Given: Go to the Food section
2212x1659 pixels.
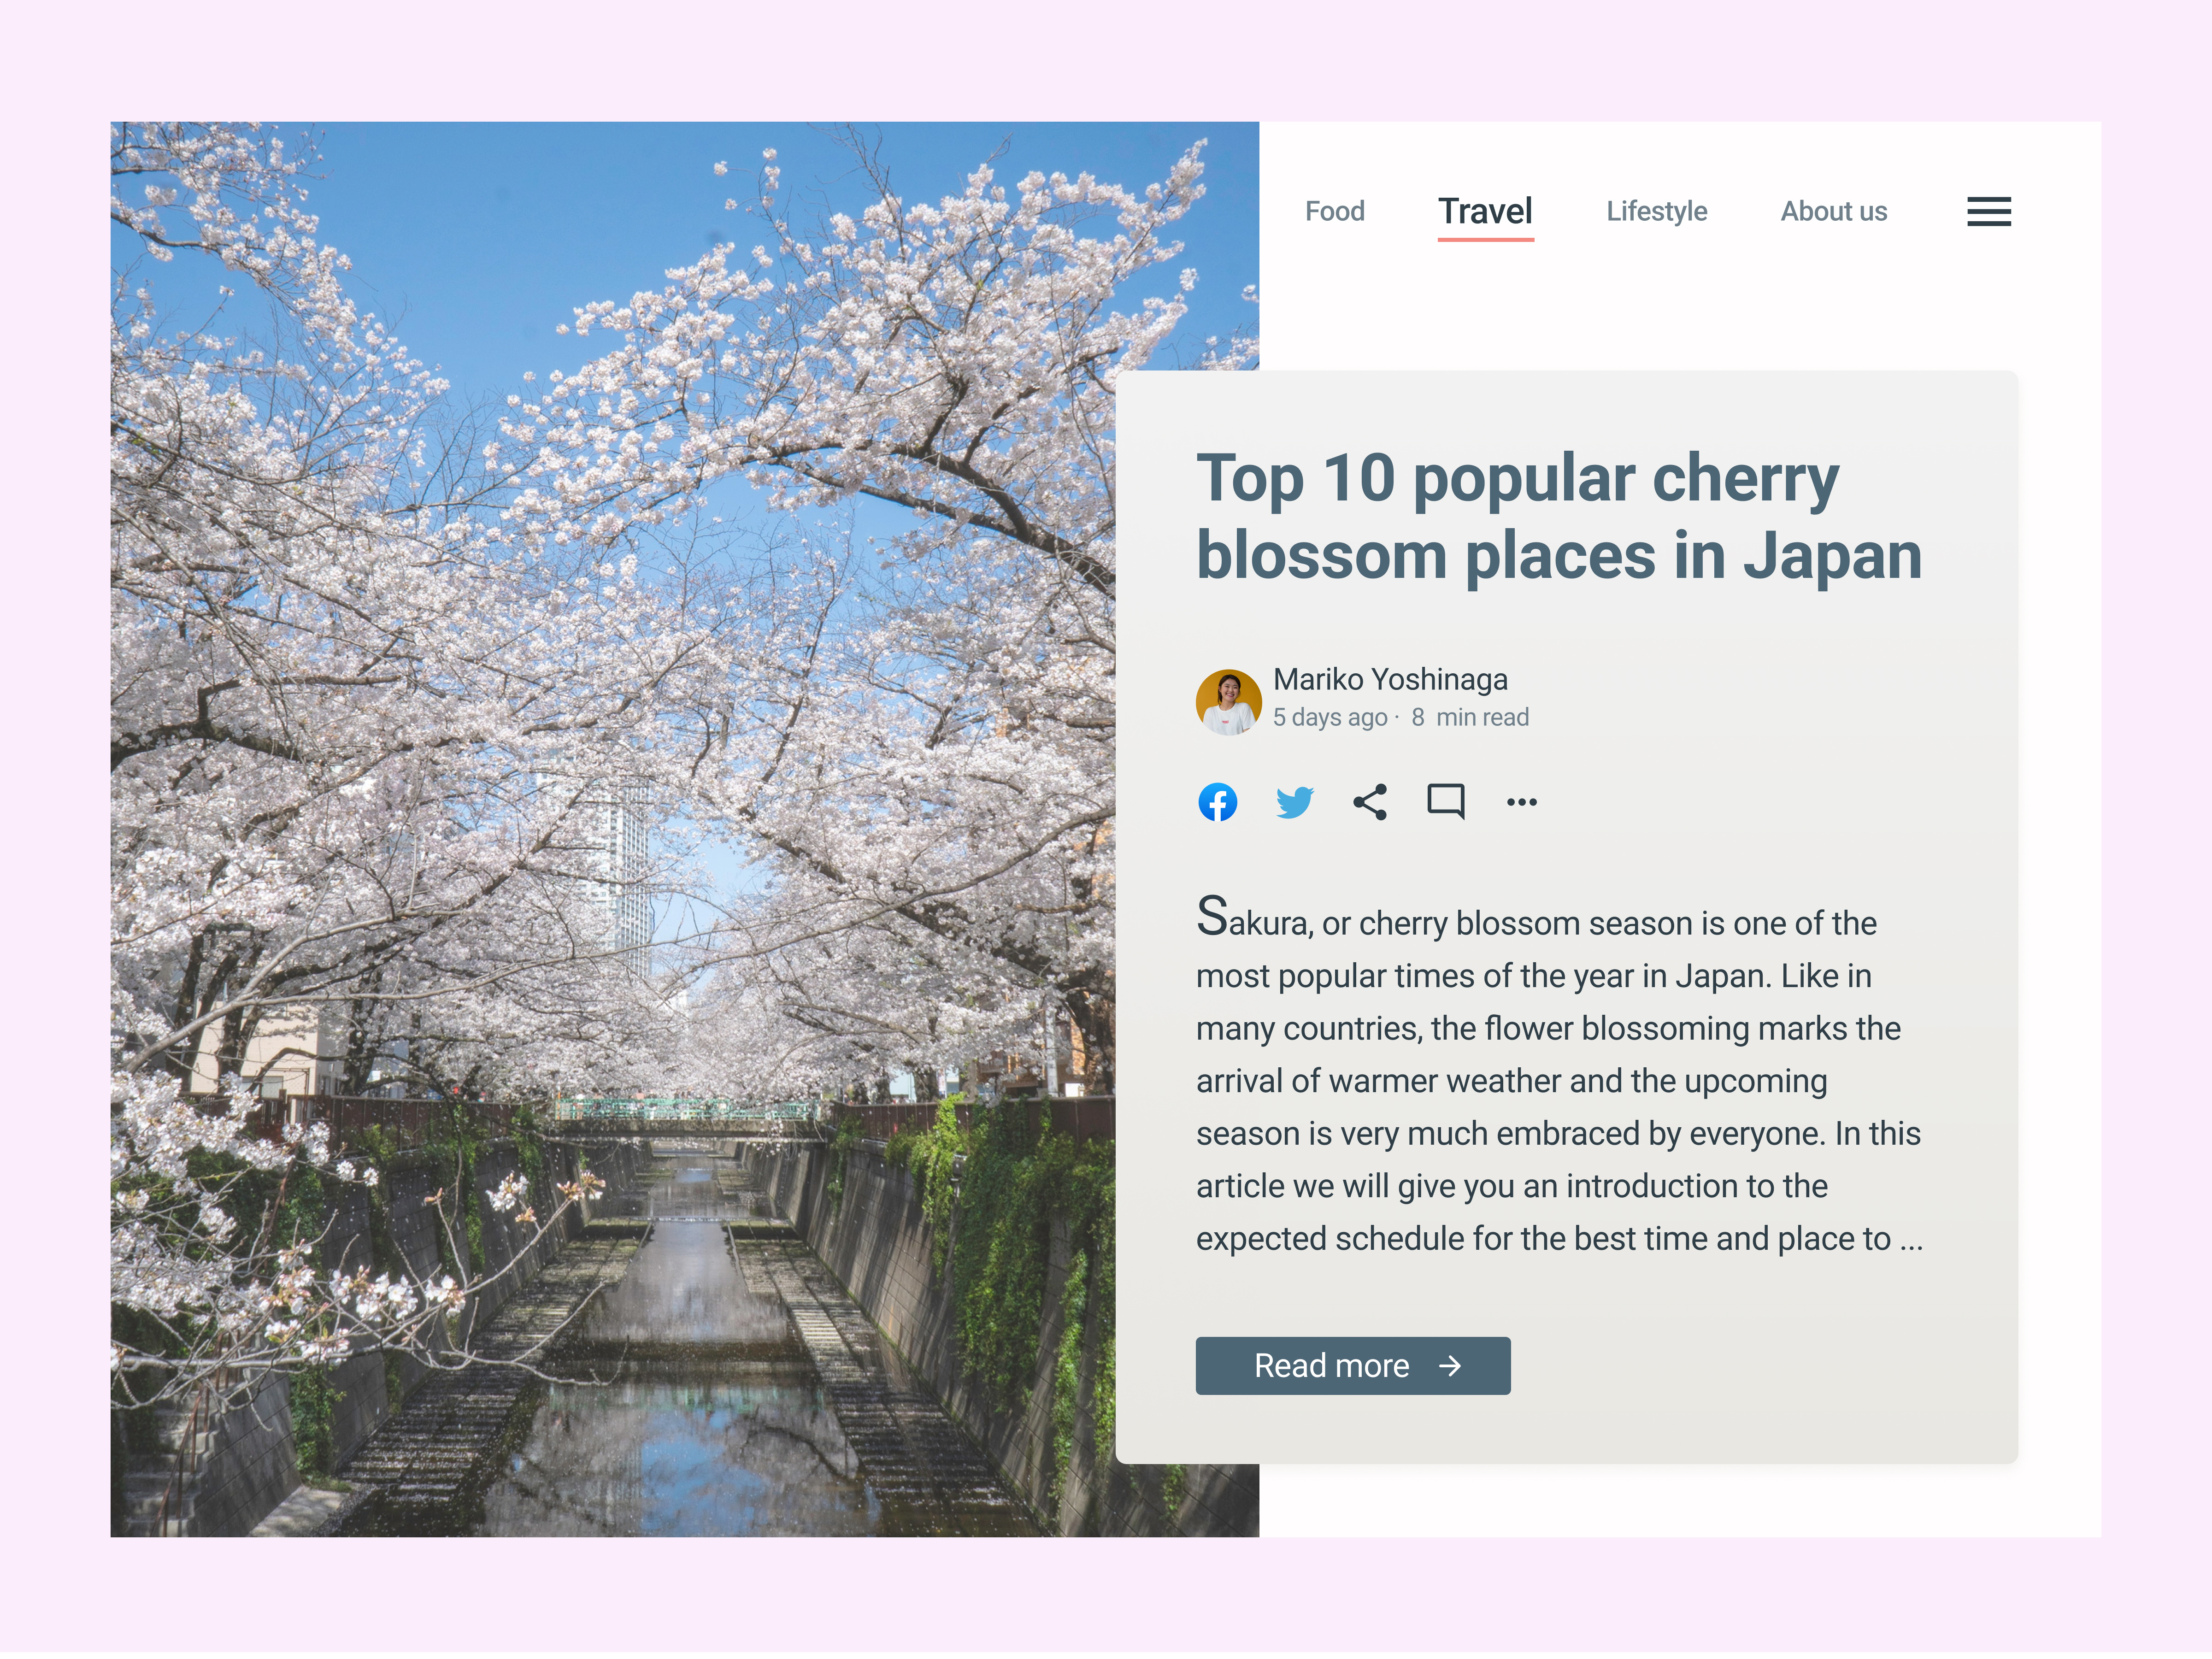Looking at the screenshot, I should pos(1334,211).
